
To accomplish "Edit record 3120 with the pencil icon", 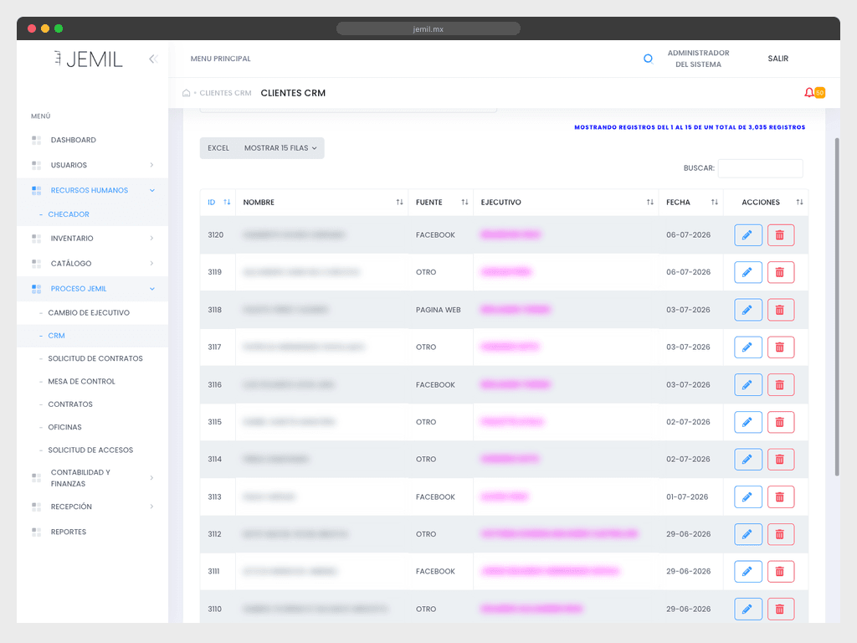I will coord(747,235).
